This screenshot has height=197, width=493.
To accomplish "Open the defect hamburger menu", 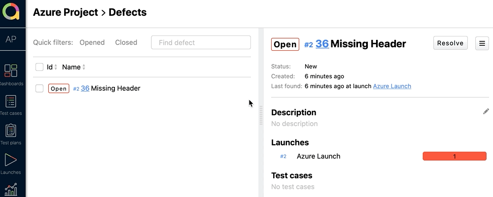I will pyautogui.click(x=482, y=43).
